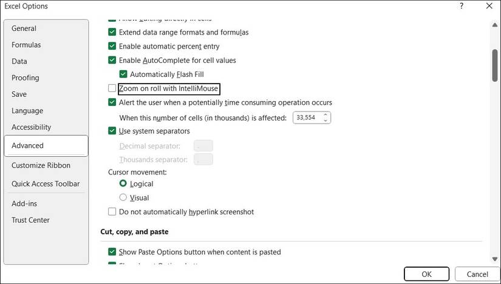Select the Visual cursor movement option
The height and width of the screenshot is (284, 501).
pyautogui.click(x=123, y=197)
